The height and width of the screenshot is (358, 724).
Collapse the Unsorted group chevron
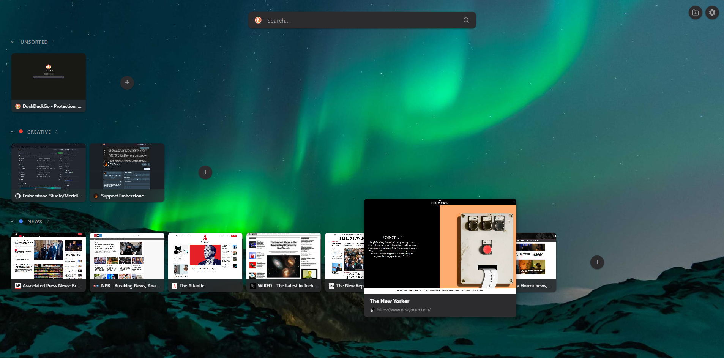pyautogui.click(x=12, y=42)
